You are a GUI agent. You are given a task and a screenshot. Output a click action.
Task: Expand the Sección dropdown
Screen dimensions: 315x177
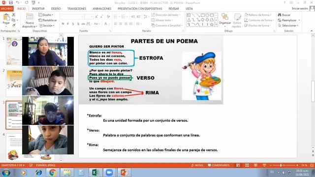point(47,26)
